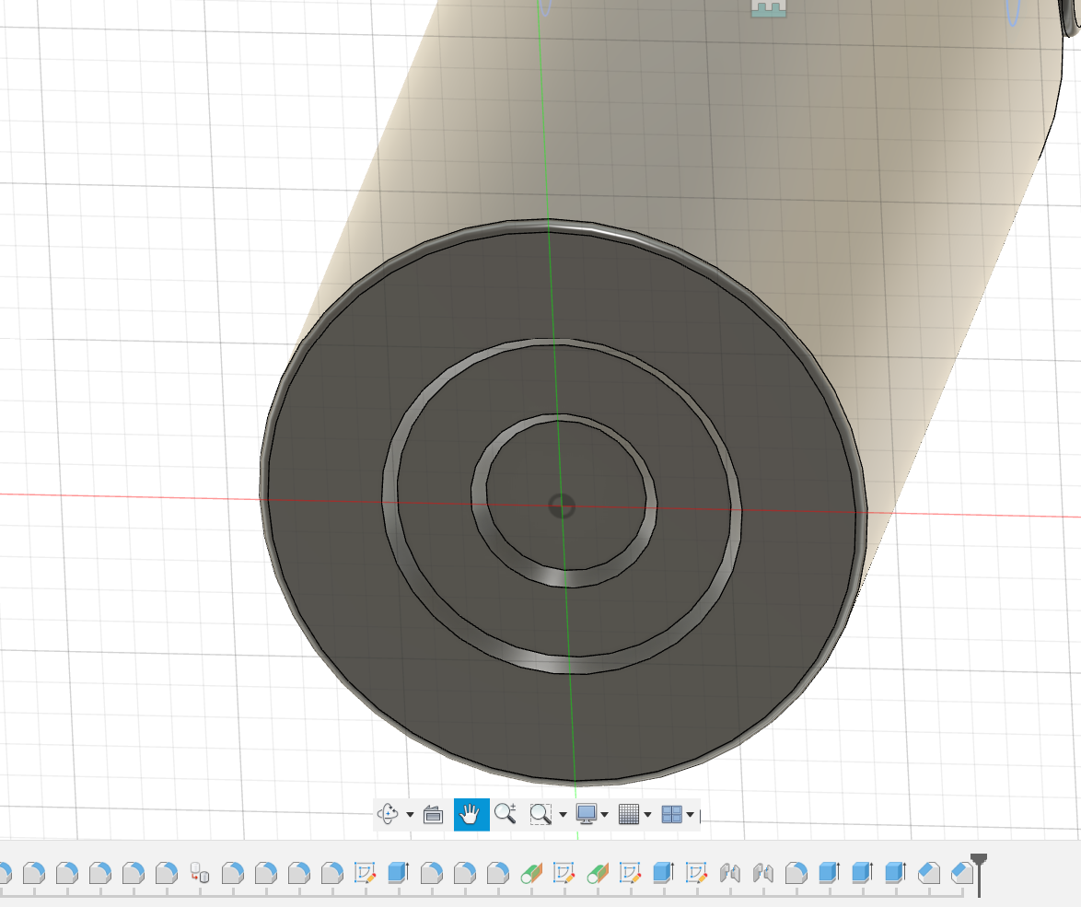
Task: Click the final chamfer feature in timeline
Action: pos(961,872)
